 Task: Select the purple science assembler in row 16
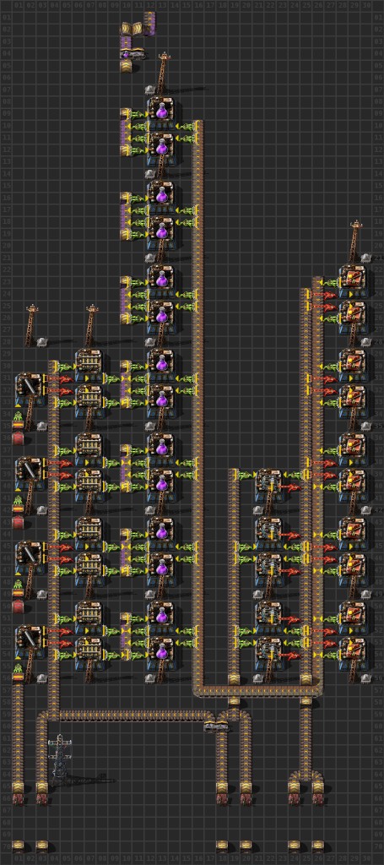[x=160, y=196]
